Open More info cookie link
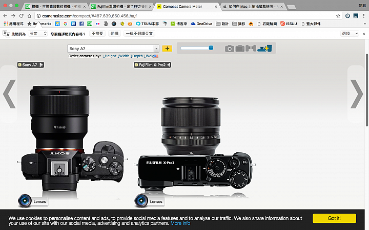Screen dimensions: 369x230 pos(180,223)
